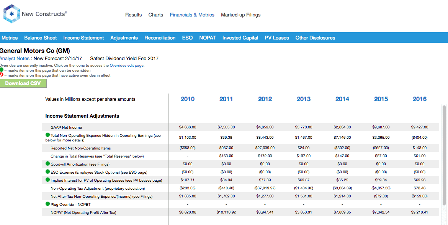
Task: Download the data as CSV
Action: [23, 84]
